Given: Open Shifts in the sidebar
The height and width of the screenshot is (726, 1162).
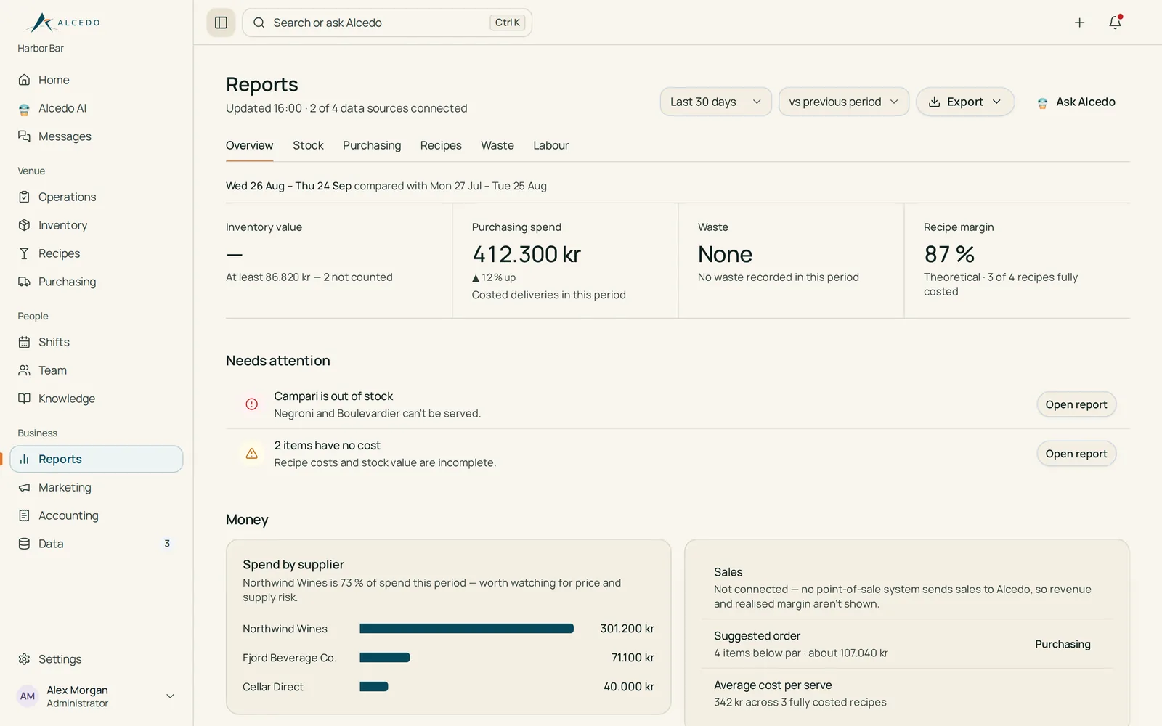Looking at the screenshot, I should (x=96, y=342).
